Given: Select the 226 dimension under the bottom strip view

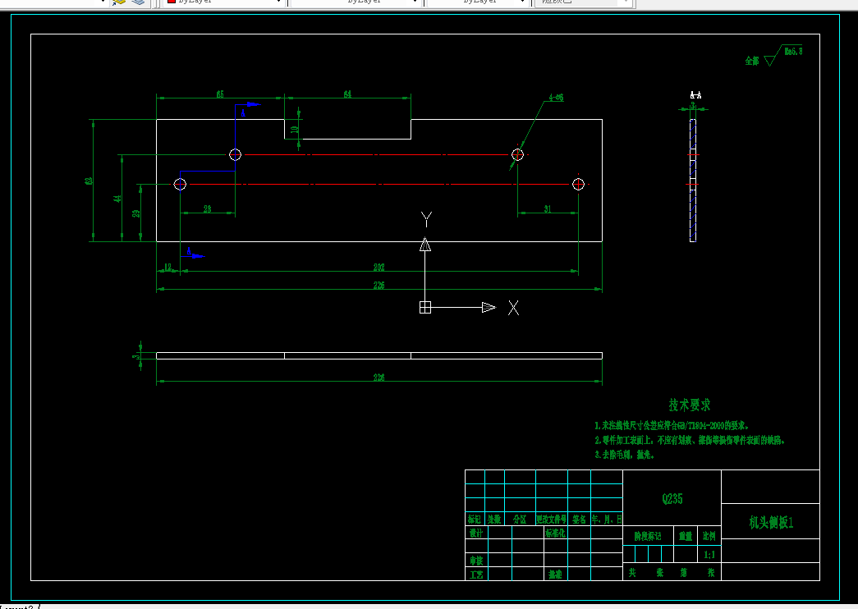Looking at the screenshot, I should coord(379,378).
